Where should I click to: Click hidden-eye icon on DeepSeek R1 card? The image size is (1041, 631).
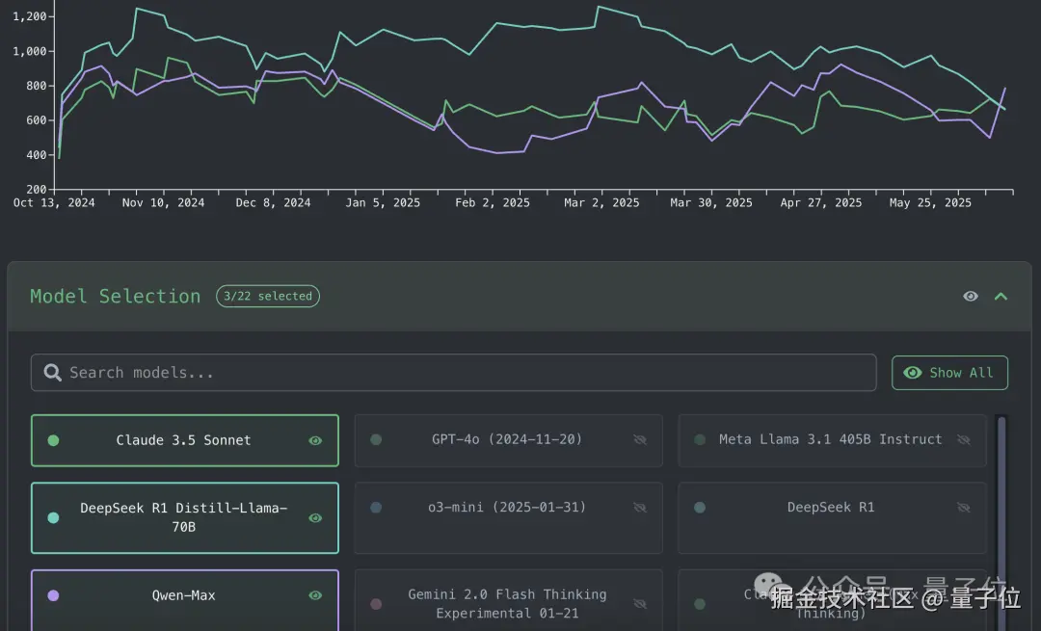pos(963,508)
